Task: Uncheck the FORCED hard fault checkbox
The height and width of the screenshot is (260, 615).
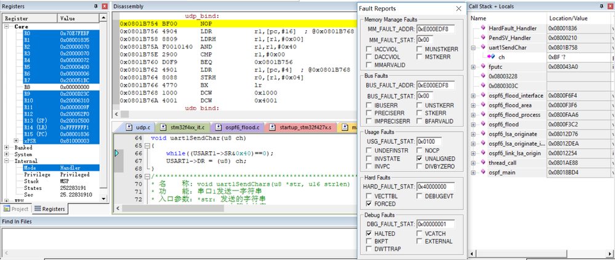Action: click(369, 203)
